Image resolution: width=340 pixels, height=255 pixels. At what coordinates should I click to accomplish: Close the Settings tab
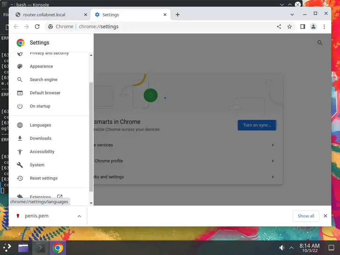pos(165,15)
